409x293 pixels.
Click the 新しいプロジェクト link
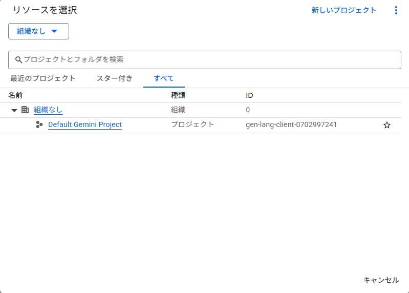point(344,10)
